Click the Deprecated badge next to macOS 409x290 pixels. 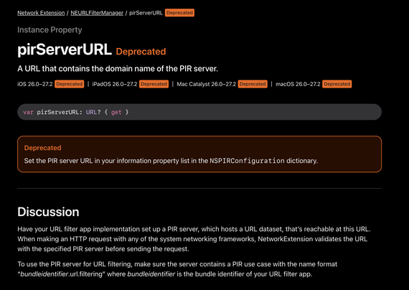tap(337, 84)
